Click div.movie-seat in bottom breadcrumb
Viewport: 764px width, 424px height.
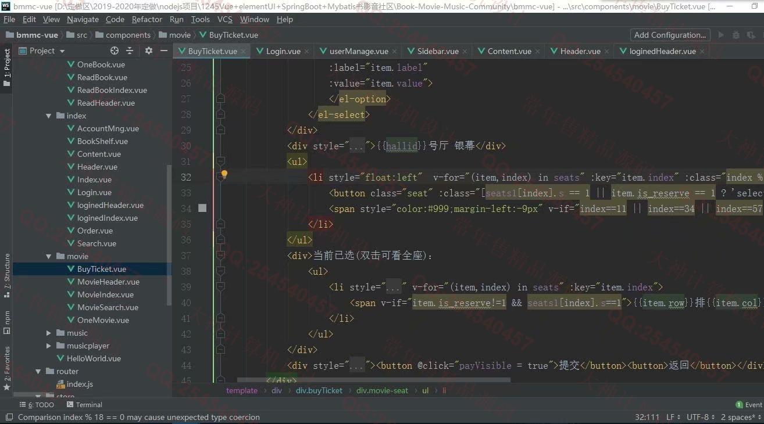tap(383, 390)
